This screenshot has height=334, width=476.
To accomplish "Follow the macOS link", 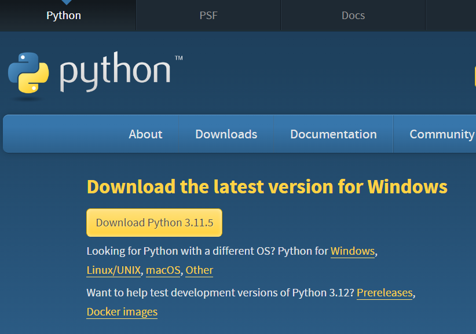I will point(163,270).
